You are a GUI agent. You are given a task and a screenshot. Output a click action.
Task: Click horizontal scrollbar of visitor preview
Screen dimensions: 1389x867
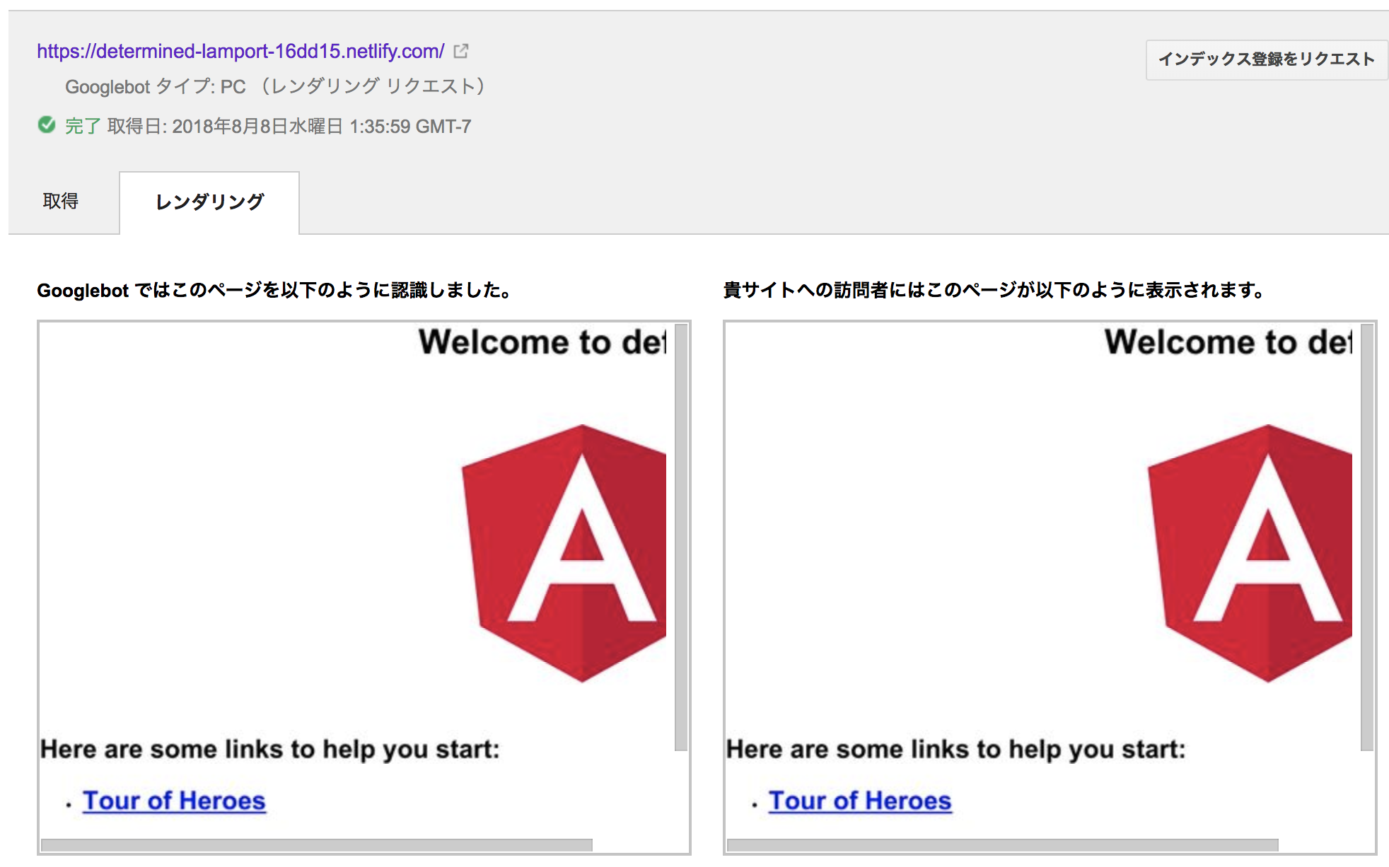pos(1003,845)
